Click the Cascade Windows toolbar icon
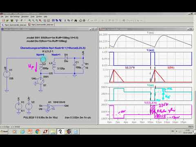 tap(57, 20)
